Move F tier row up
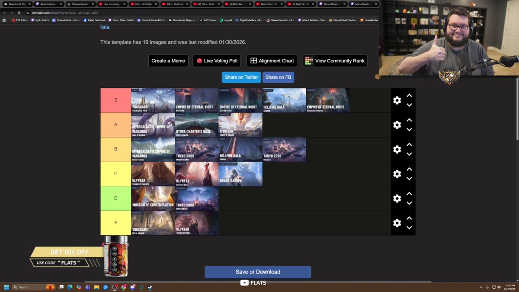Image resolution: width=519 pixels, height=292 pixels. point(409,218)
